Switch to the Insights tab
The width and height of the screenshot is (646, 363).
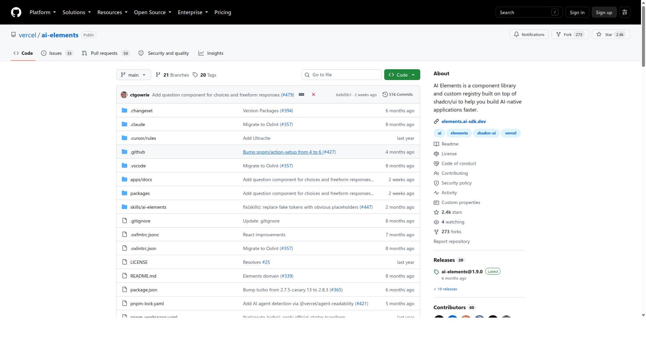tap(211, 53)
